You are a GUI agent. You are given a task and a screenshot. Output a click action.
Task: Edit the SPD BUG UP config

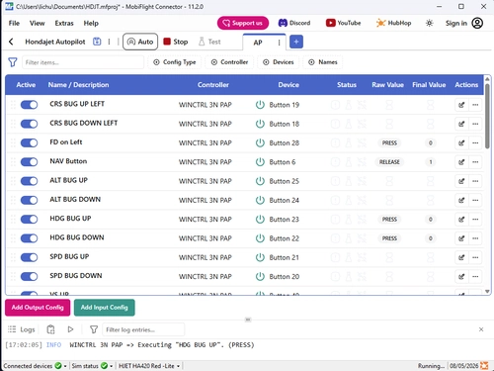coord(461,257)
